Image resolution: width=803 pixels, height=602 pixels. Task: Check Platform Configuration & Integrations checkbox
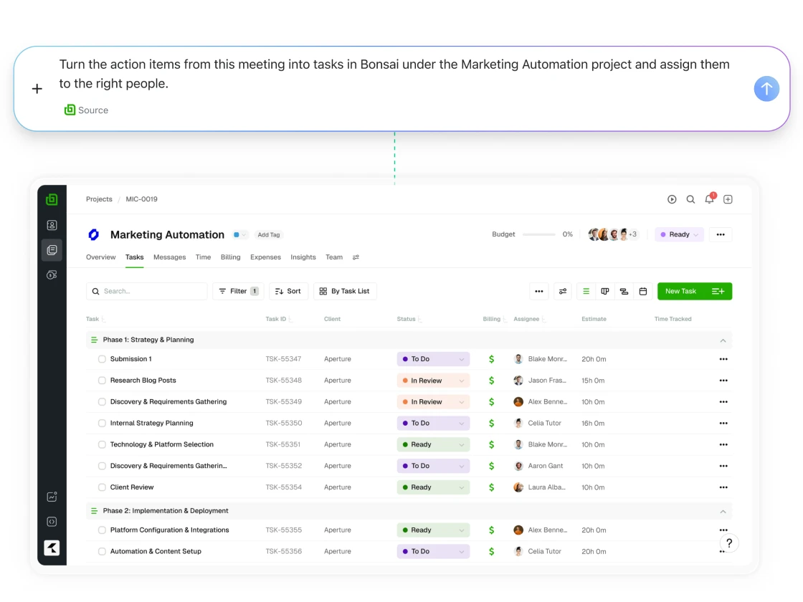point(102,530)
